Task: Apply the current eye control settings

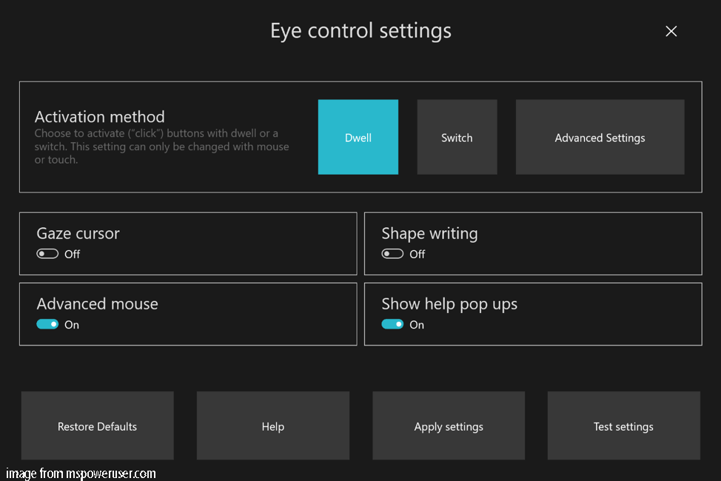Action: tap(449, 425)
